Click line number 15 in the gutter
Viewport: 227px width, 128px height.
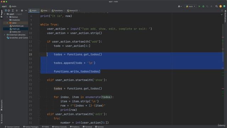coord(31,54)
